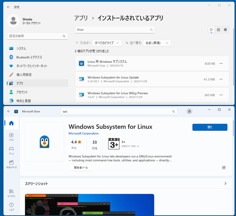The height and width of the screenshot is (216, 236).
Task: Click the share icon in the Store
Action: pyautogui.click(x=224, y=167)
